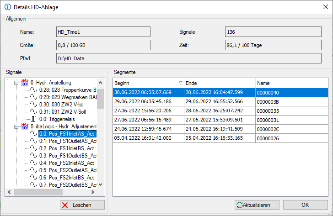The width and height of the screenshot is (333, 216).
Task: Click the analog wave icon of 0:28 Treppenkurve
Action: pos(33,90)
